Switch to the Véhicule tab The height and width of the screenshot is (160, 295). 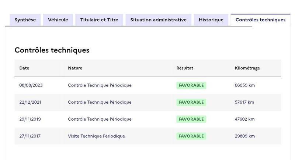point(58,20)
